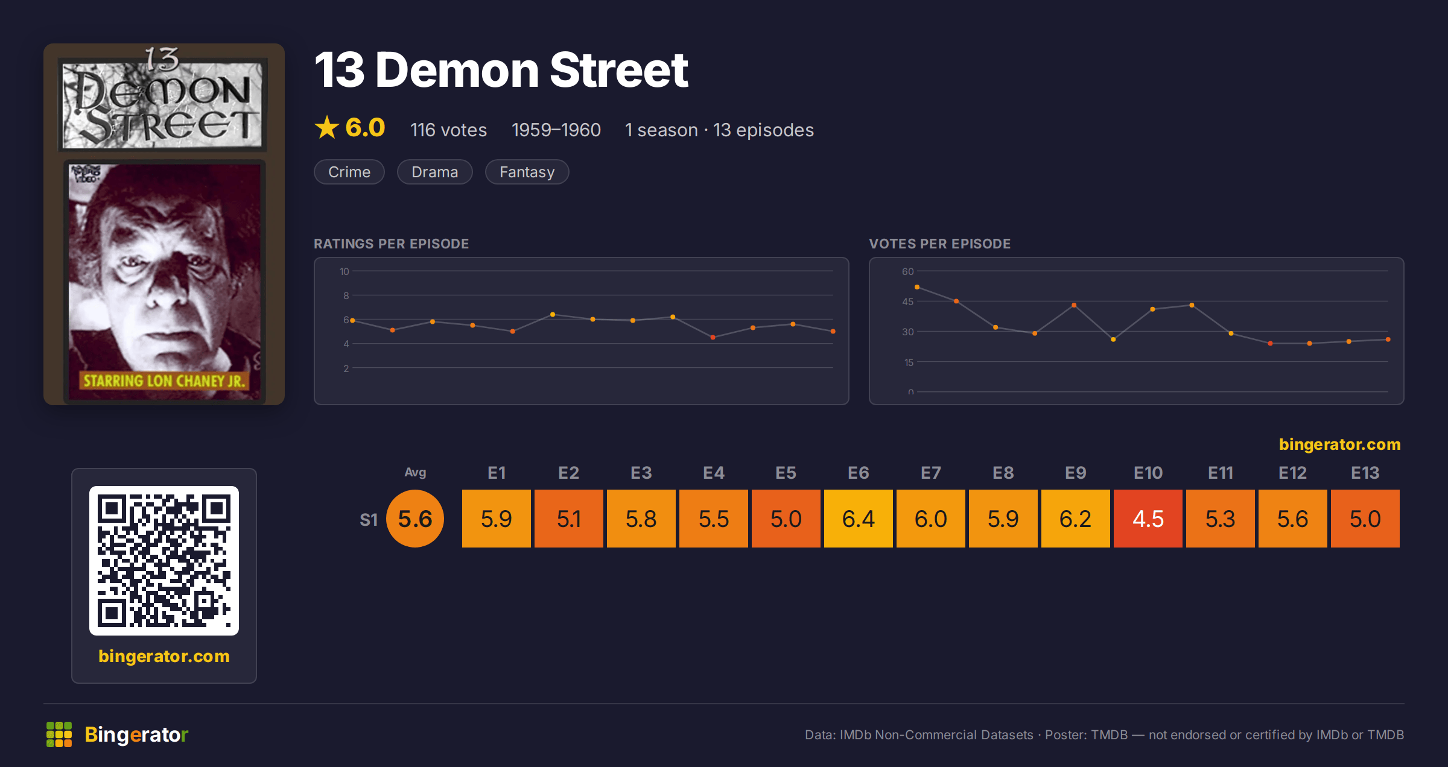Click the Bingerator grid logo icon
Screen dimensions: 1448x767
point(59,734)
